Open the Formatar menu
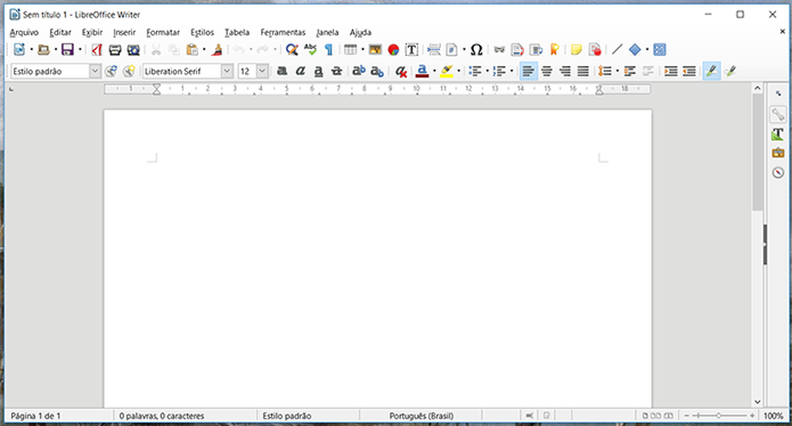This screenshot has height=426, width=792. (x=163, y=32)
